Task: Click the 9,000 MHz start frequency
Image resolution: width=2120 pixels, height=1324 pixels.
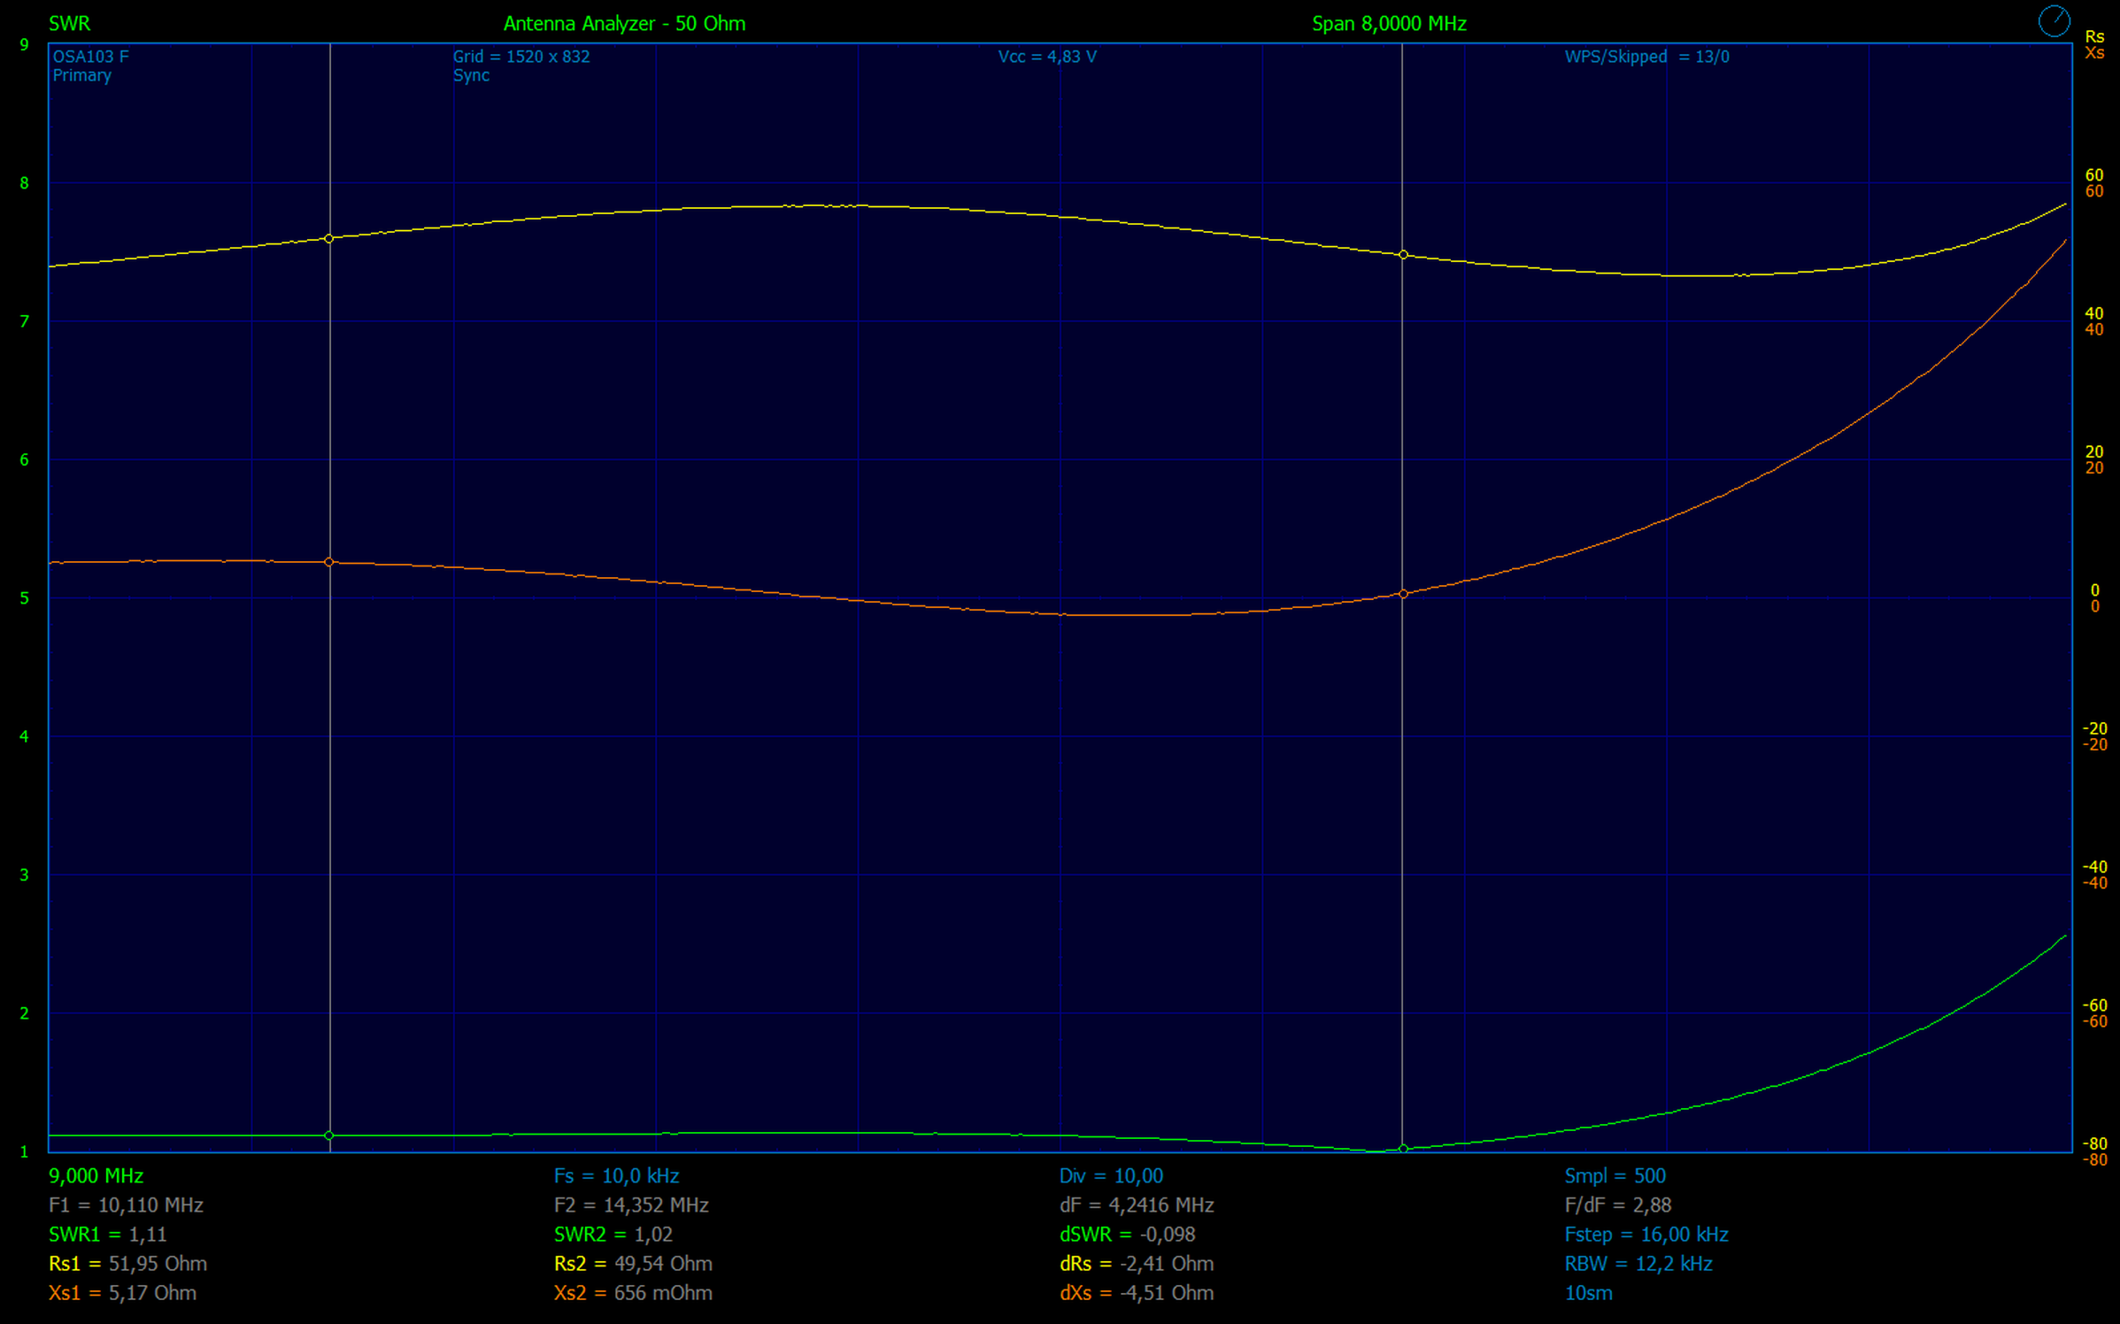Action: pyautogui.click(x=96, y=1176)
